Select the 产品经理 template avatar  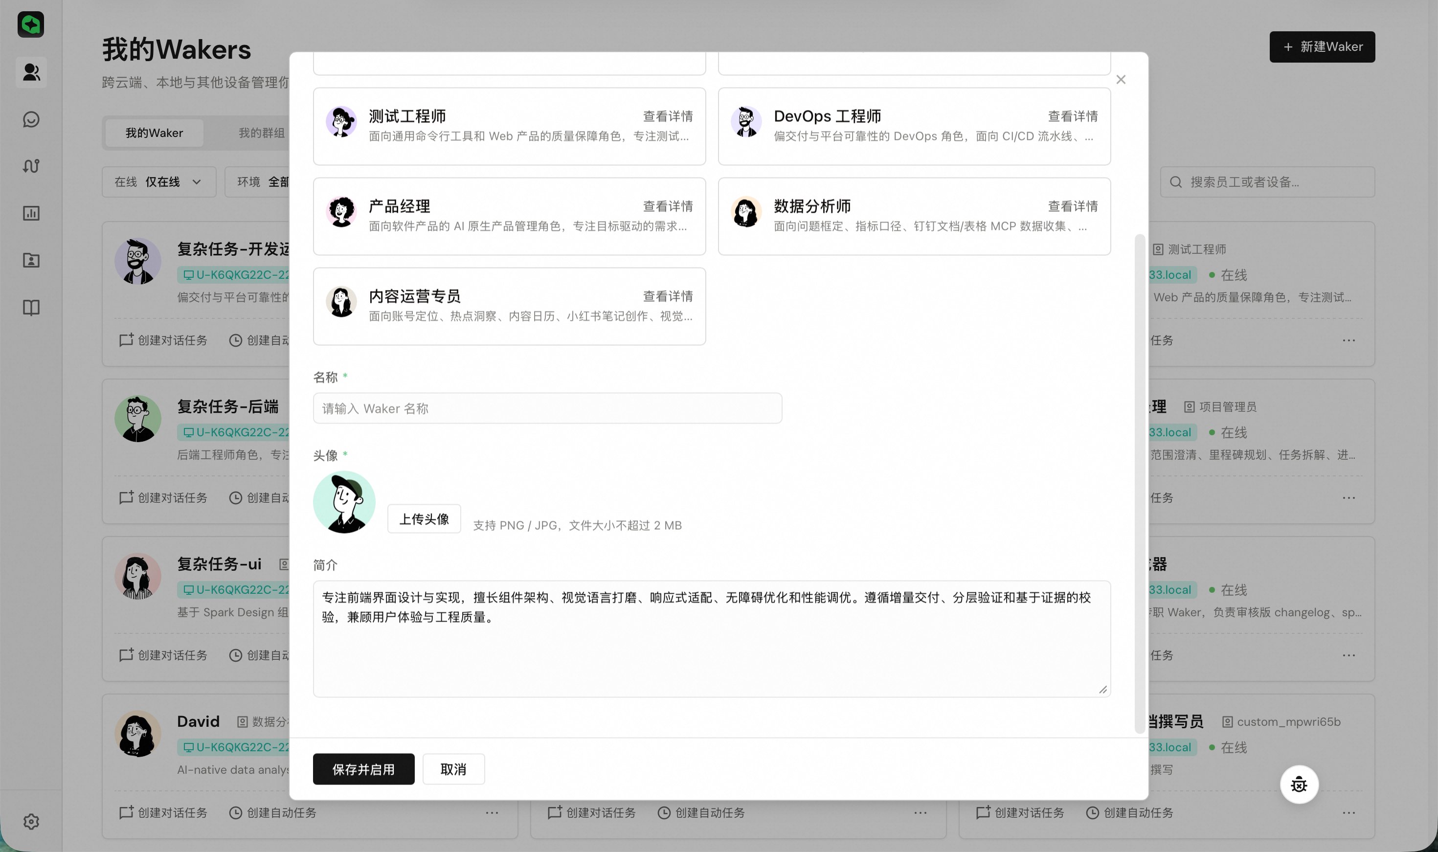point(341,212)
